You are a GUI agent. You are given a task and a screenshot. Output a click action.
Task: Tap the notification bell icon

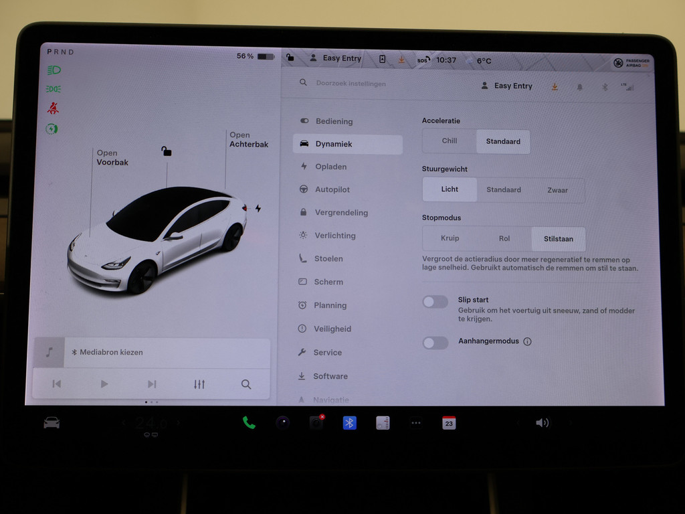click(x=579, y=86)
